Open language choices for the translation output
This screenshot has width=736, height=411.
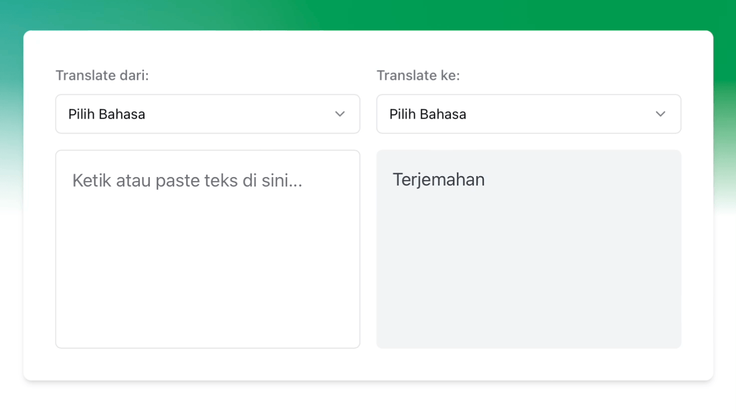[x=528, y=114]
